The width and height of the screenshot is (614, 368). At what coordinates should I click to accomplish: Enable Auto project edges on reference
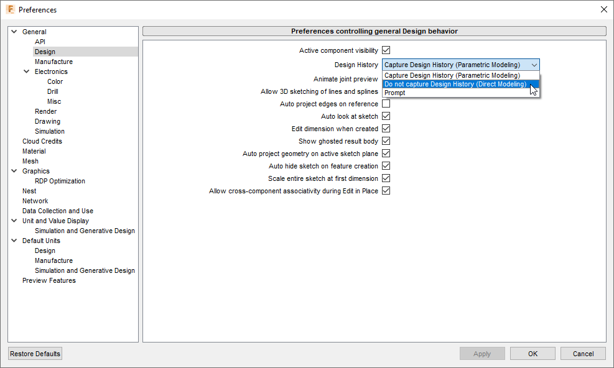[386, 104]
